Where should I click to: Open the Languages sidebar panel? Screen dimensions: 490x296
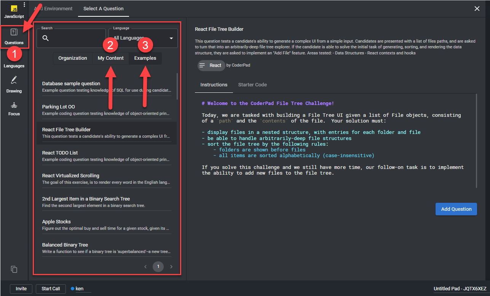pyautogui.click(x=14, y=62)
